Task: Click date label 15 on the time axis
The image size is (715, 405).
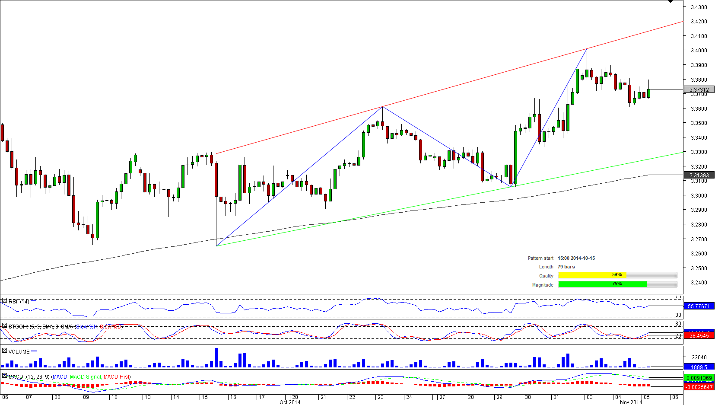Action: [x=205, y=397]
